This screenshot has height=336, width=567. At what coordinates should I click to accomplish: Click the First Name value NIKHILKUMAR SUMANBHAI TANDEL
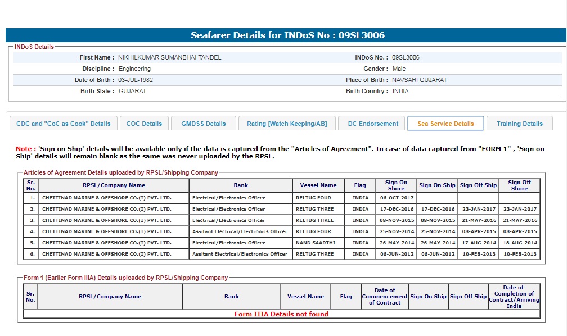pyautogui.click(x=169, y=57)
